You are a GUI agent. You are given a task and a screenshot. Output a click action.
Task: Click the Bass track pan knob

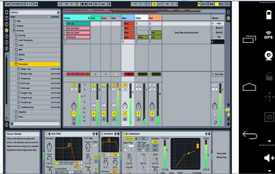pyautogui.click(x=125, y=106)
